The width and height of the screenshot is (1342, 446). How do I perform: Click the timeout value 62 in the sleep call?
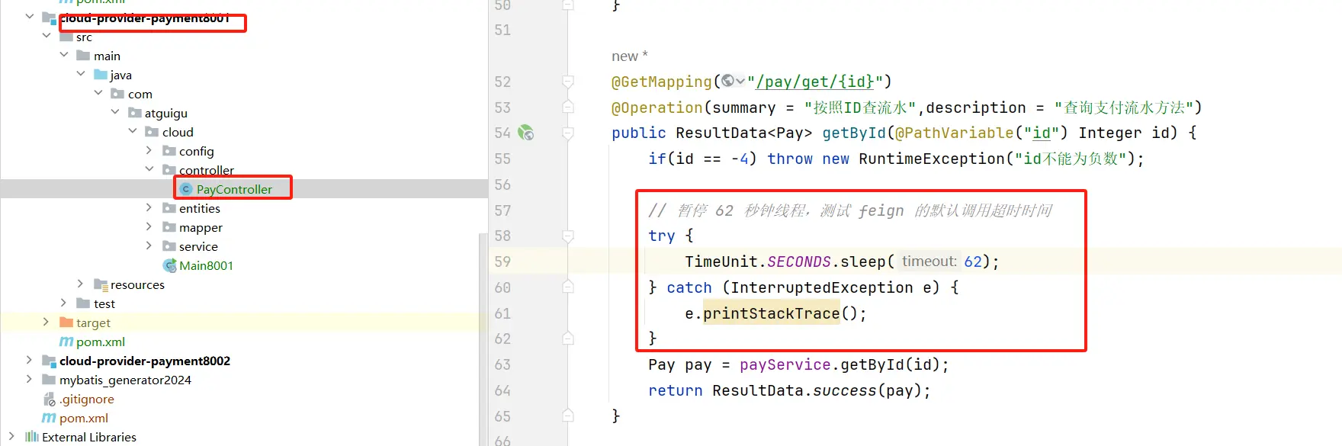pyautogui.click(x=972, y=262)
